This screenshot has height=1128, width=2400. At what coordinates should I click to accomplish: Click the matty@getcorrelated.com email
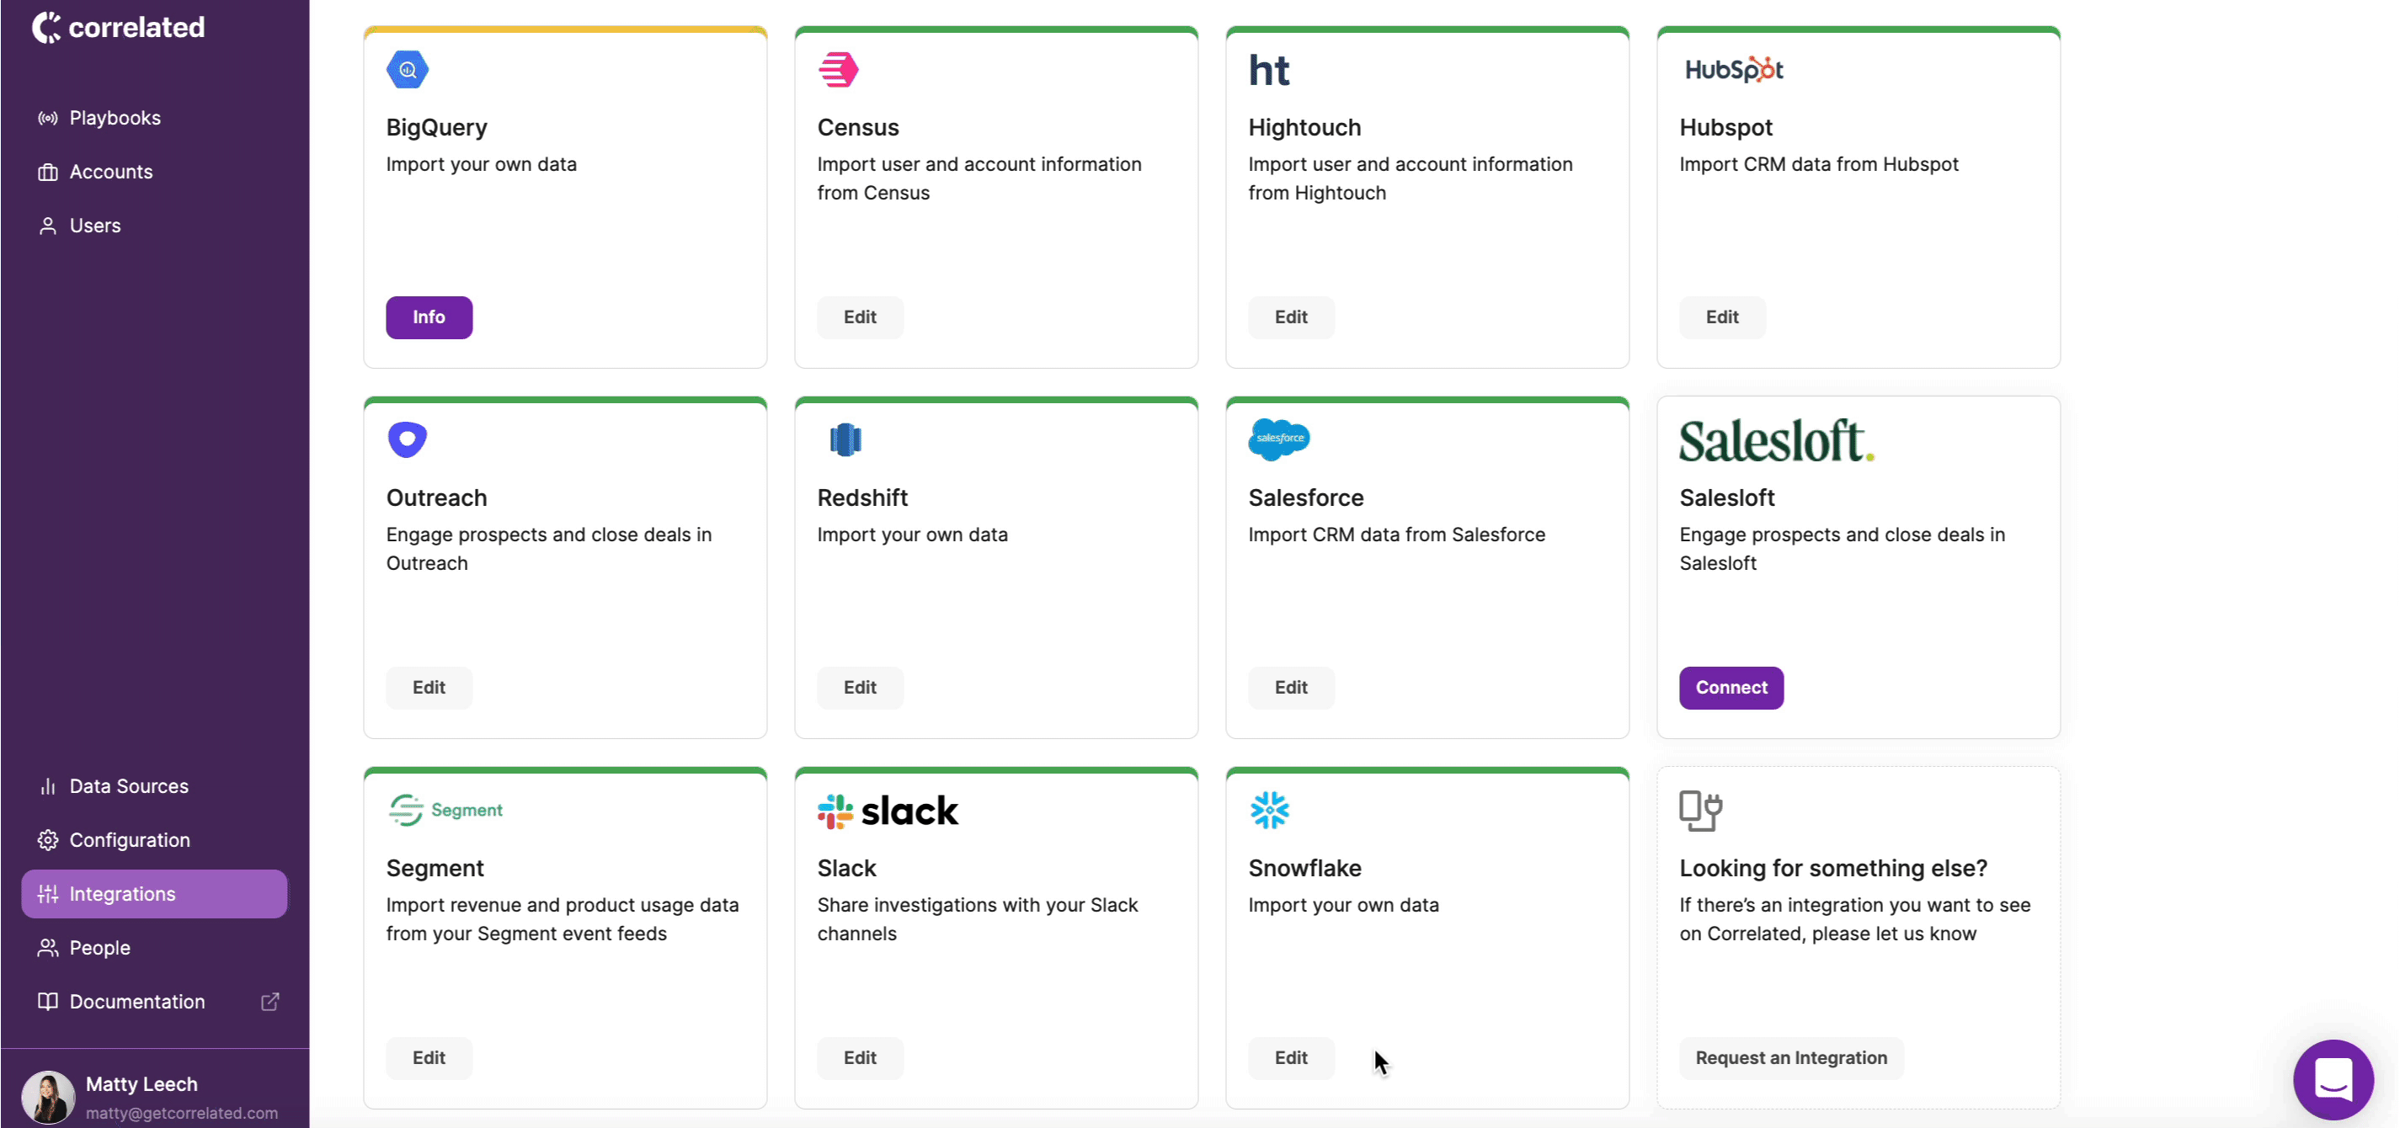(x=182, y=1113)
